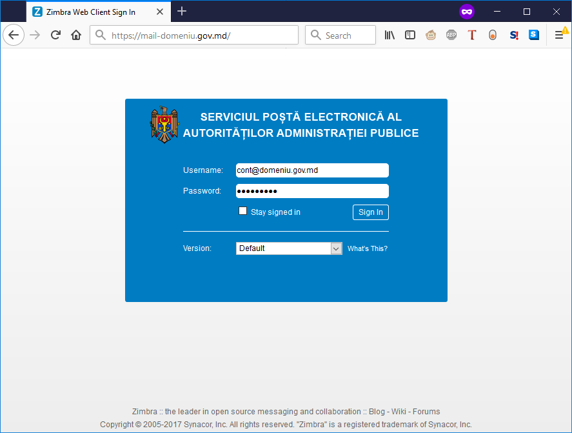Open the Zimbra Forums link
This screenshot has height=433, width=572.
pyautogui.click(x=426, y=411)
